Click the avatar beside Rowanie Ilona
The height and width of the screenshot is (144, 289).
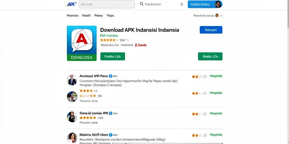point(72,97)
